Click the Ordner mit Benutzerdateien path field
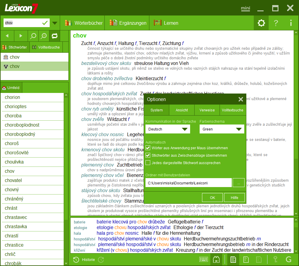The height and width of the screenshot is (266, 299). click(188, 183)
